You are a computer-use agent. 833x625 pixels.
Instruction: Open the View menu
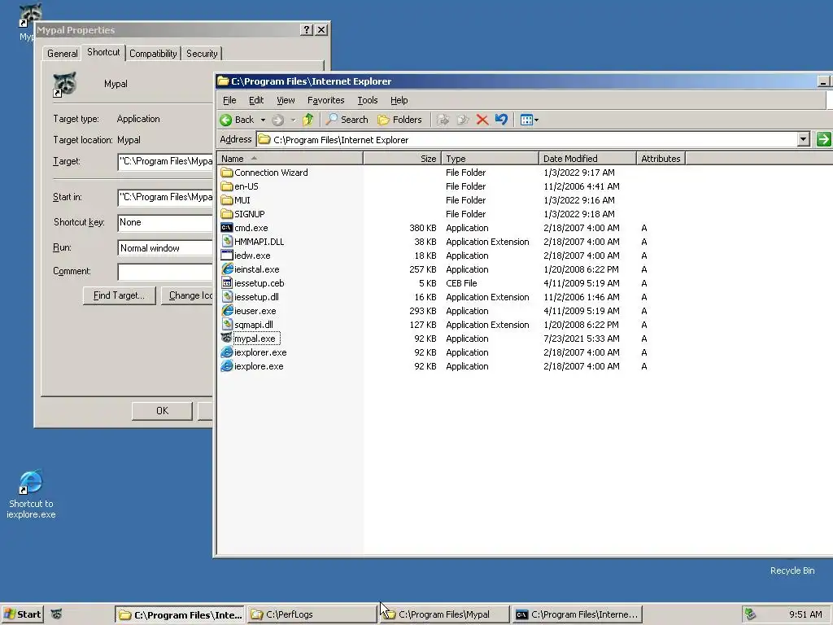coord(286,100)
